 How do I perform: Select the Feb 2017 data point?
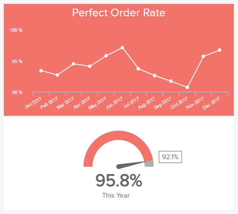click(x=57, y=75)
